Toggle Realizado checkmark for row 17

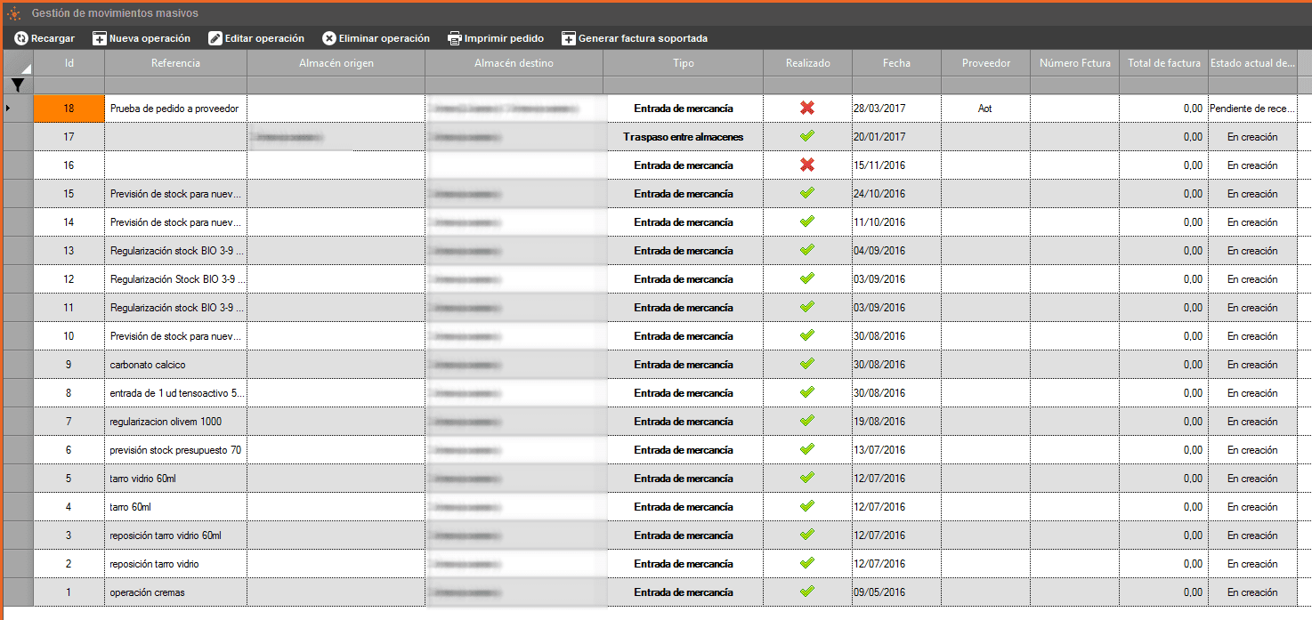[x=807, y=136]
